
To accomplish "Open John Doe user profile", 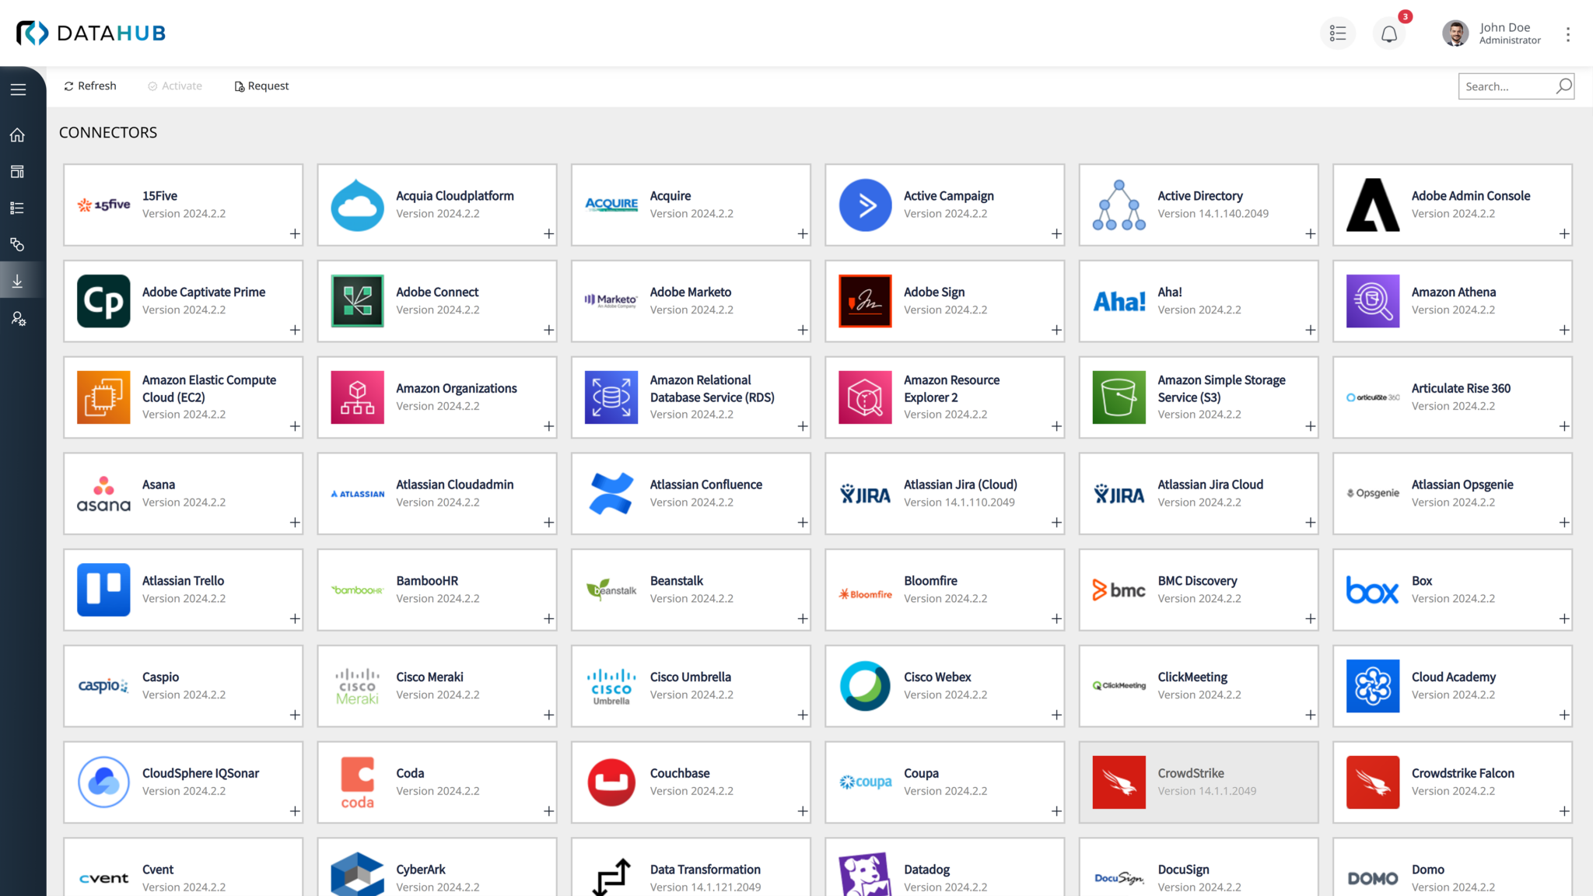I will coord(1492,33).
